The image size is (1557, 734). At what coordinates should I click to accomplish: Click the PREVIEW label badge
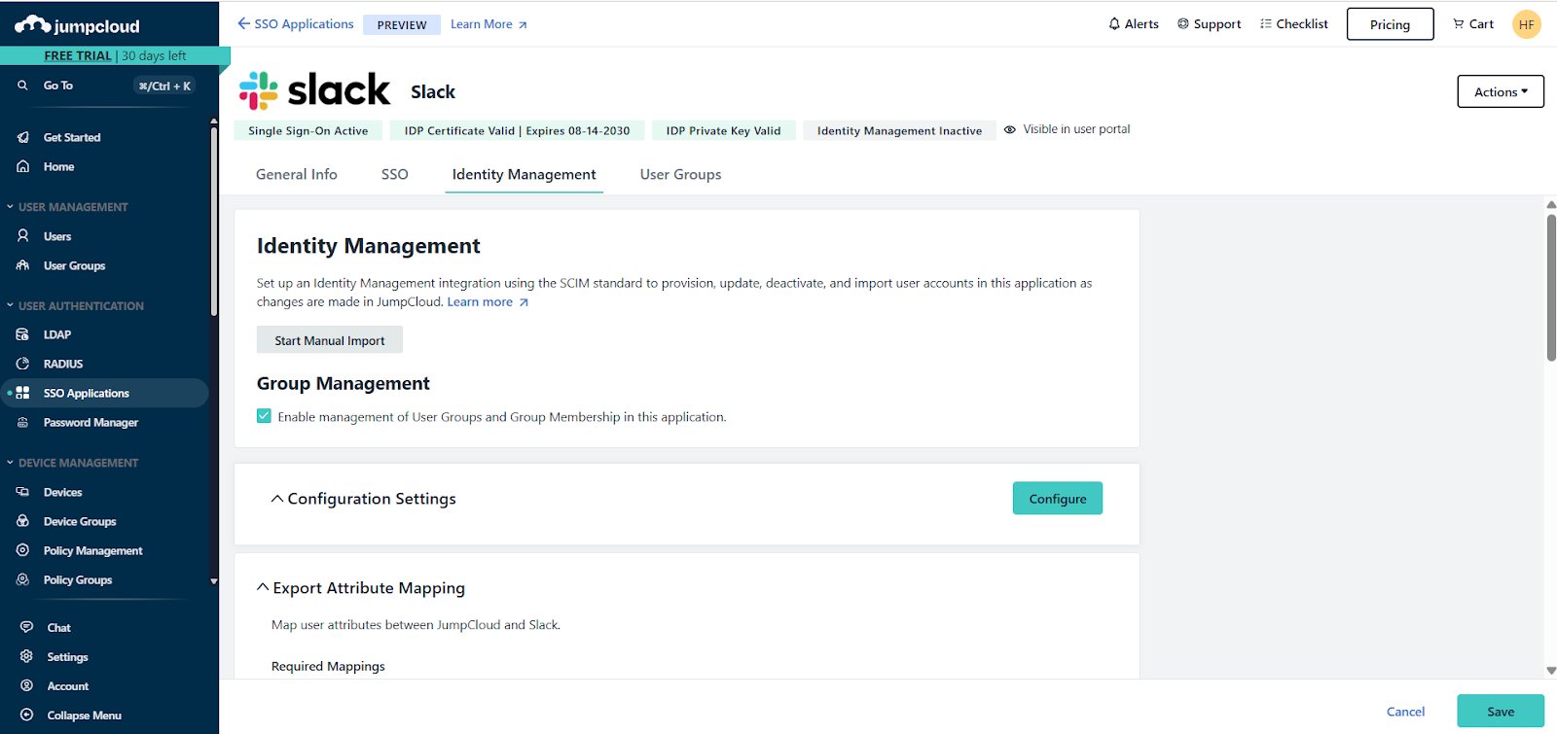402,24
